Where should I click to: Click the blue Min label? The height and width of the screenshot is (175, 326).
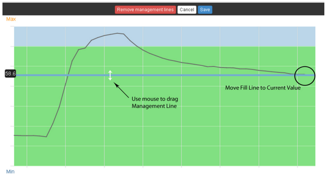click(10, 171)
